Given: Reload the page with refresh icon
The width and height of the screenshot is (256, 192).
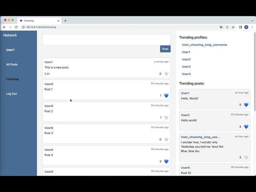Looking at the screenshot, I should [x=16, y=27].
